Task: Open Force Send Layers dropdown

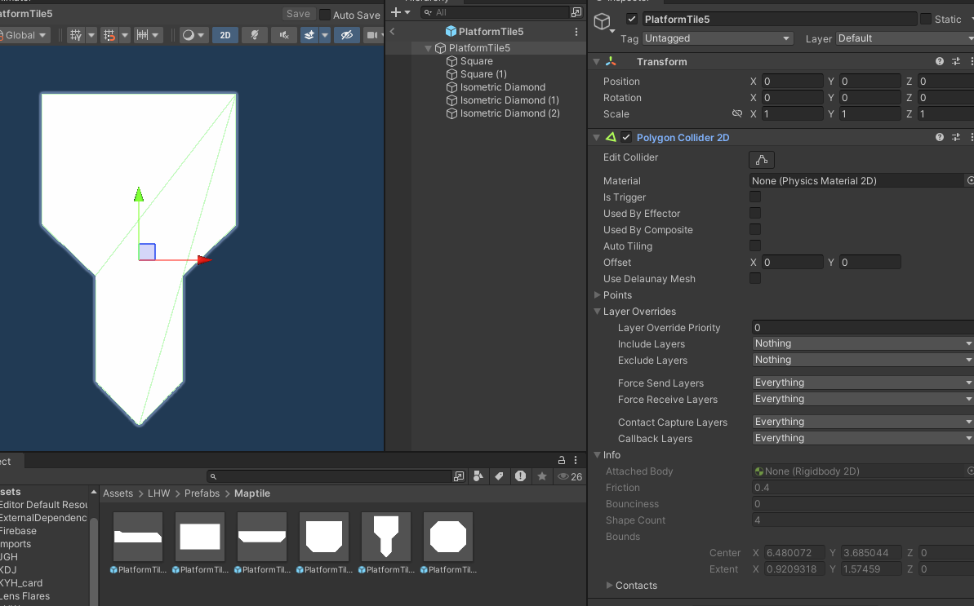Action: tap(862, 383)
